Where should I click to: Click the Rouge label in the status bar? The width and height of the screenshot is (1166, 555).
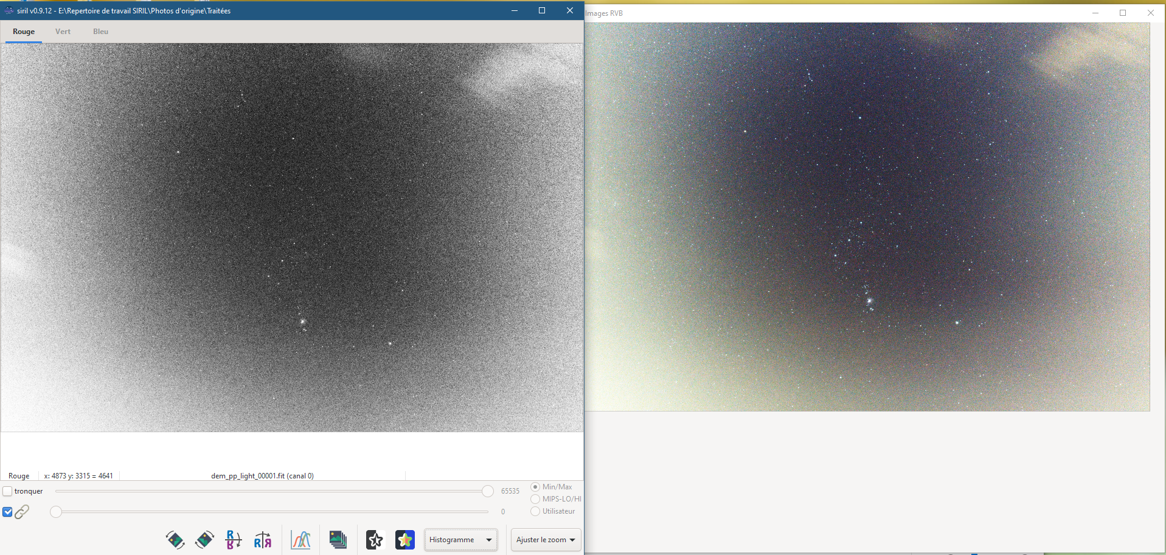[19, 476]
